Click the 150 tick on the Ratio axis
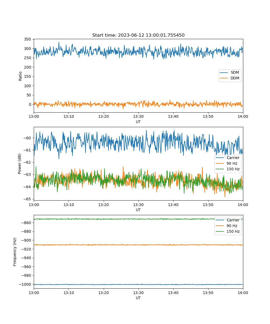270x324 pixels. (27, 76)
